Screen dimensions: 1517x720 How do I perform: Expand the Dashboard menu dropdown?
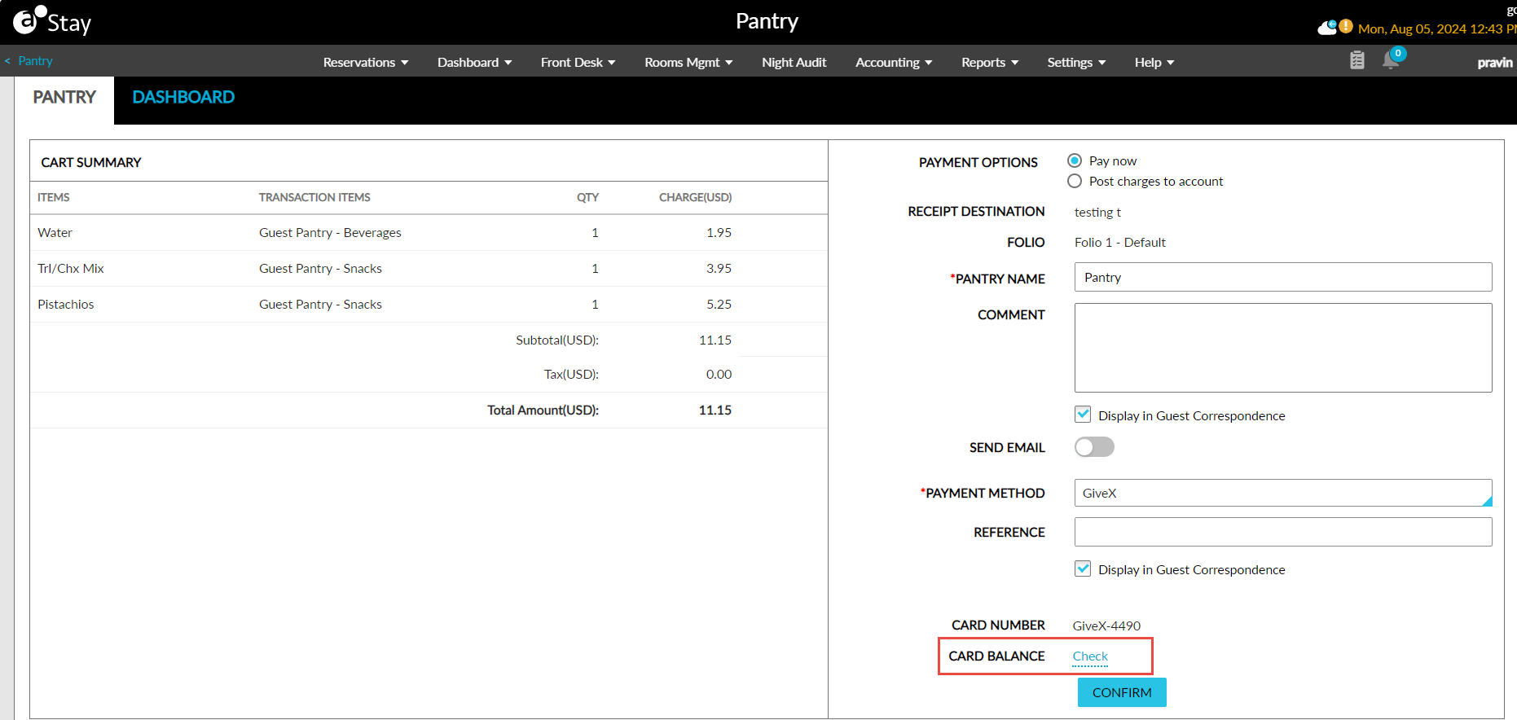pyautogui.click(x=475, y=63)
